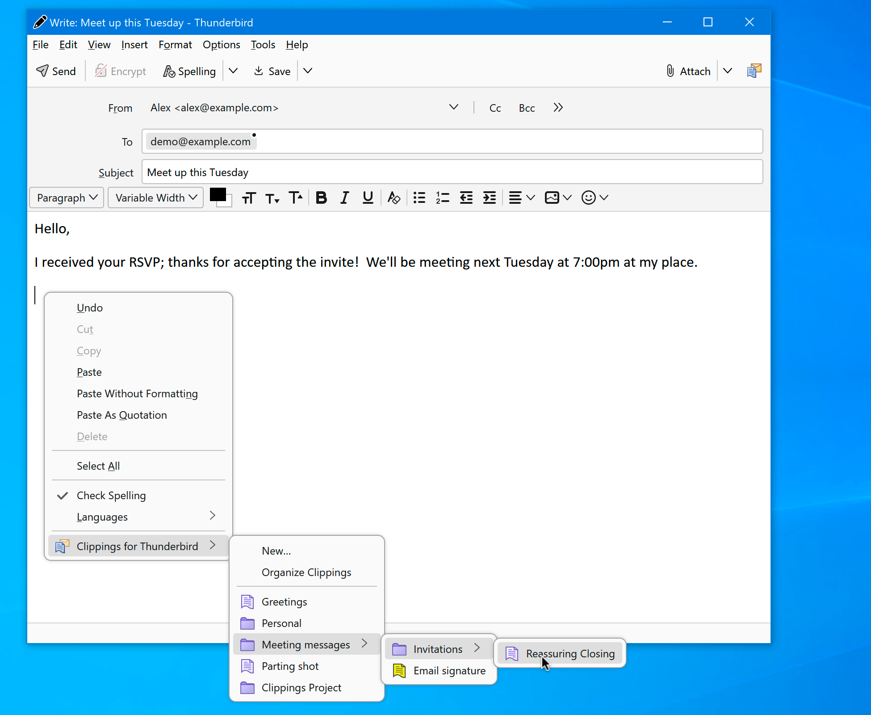The width and height of the screenshot is (871, 715).
Task: Apply italic formatting
Action: click(344, 198)
